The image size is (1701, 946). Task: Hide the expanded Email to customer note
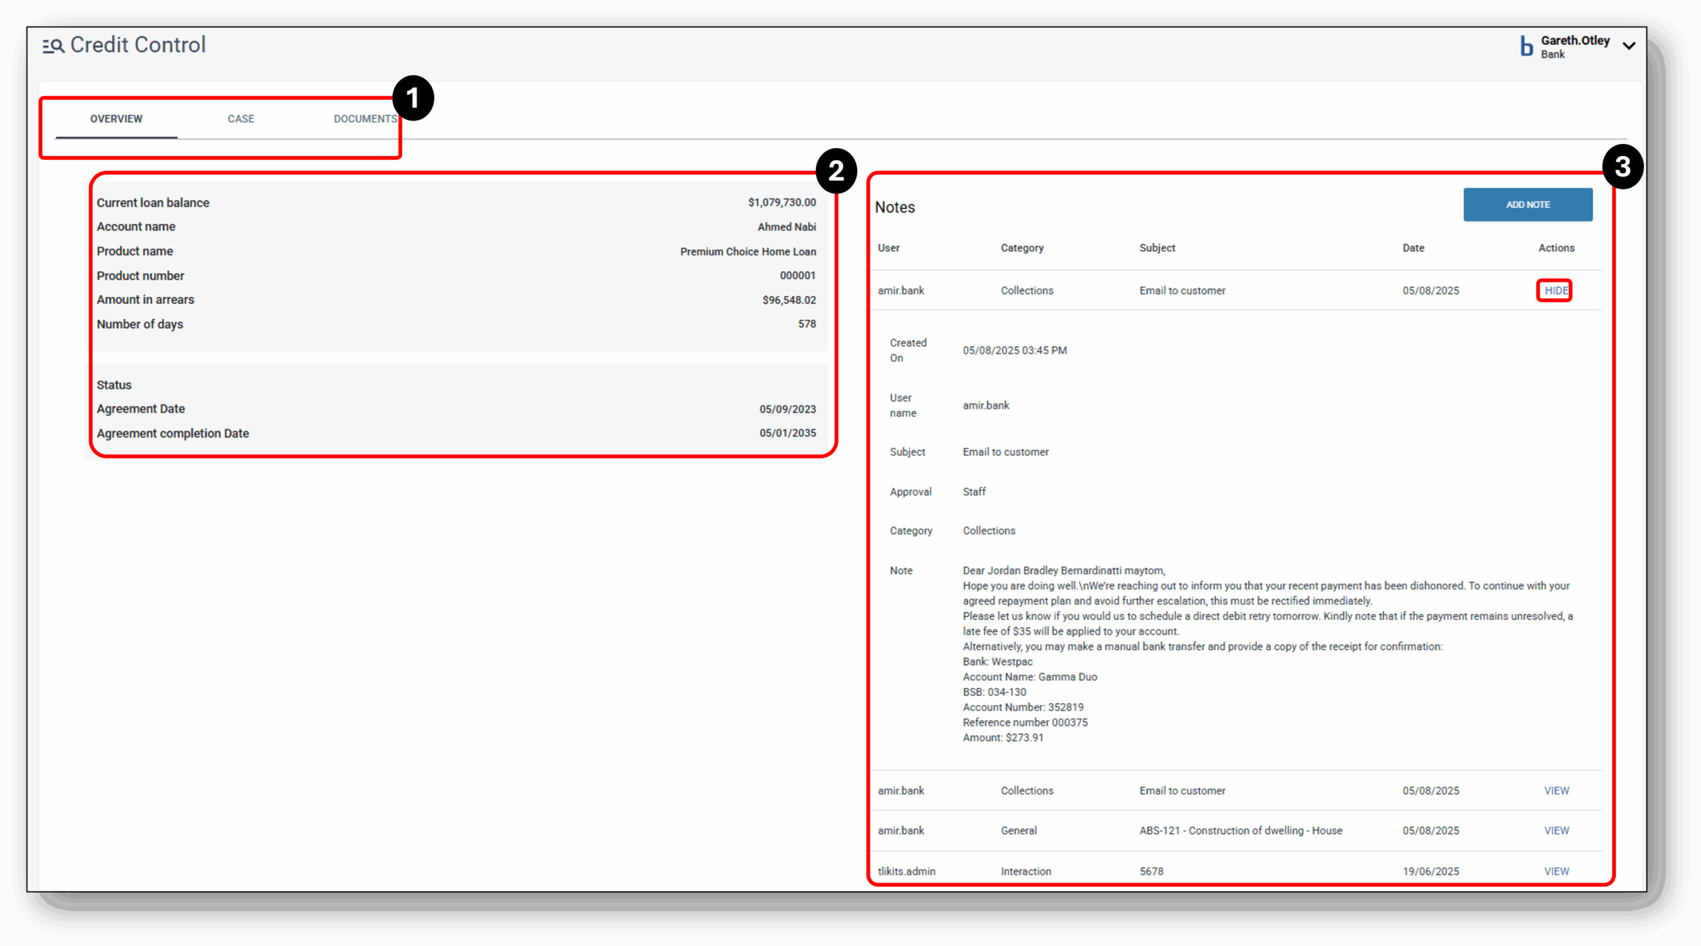coord(1555,290)
